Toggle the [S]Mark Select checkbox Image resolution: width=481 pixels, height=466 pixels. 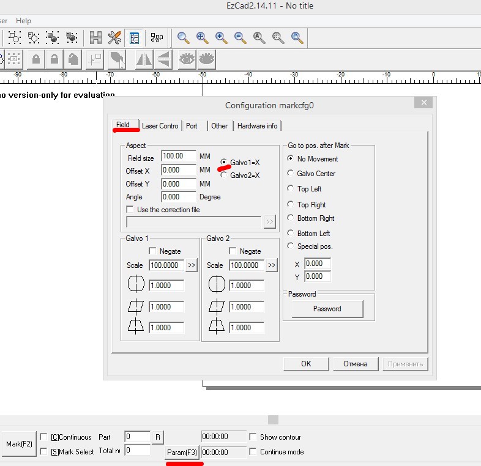[x=44, y=451]
